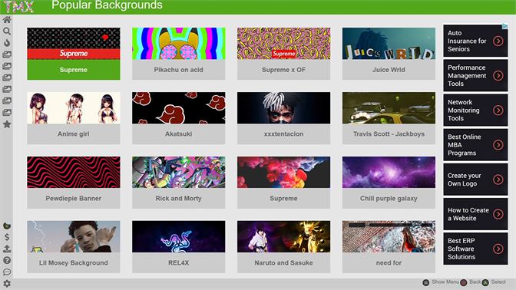Open the Akatsuki red clouds thumbnail

(178, 108)
